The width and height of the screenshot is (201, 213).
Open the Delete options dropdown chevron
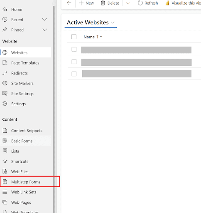tap(128, 3)
